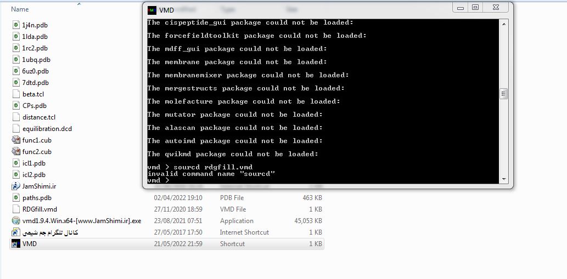Maximize the VMD console window
Image resolution: width=567 pixels, height=279 pixels.
point(475,7)
